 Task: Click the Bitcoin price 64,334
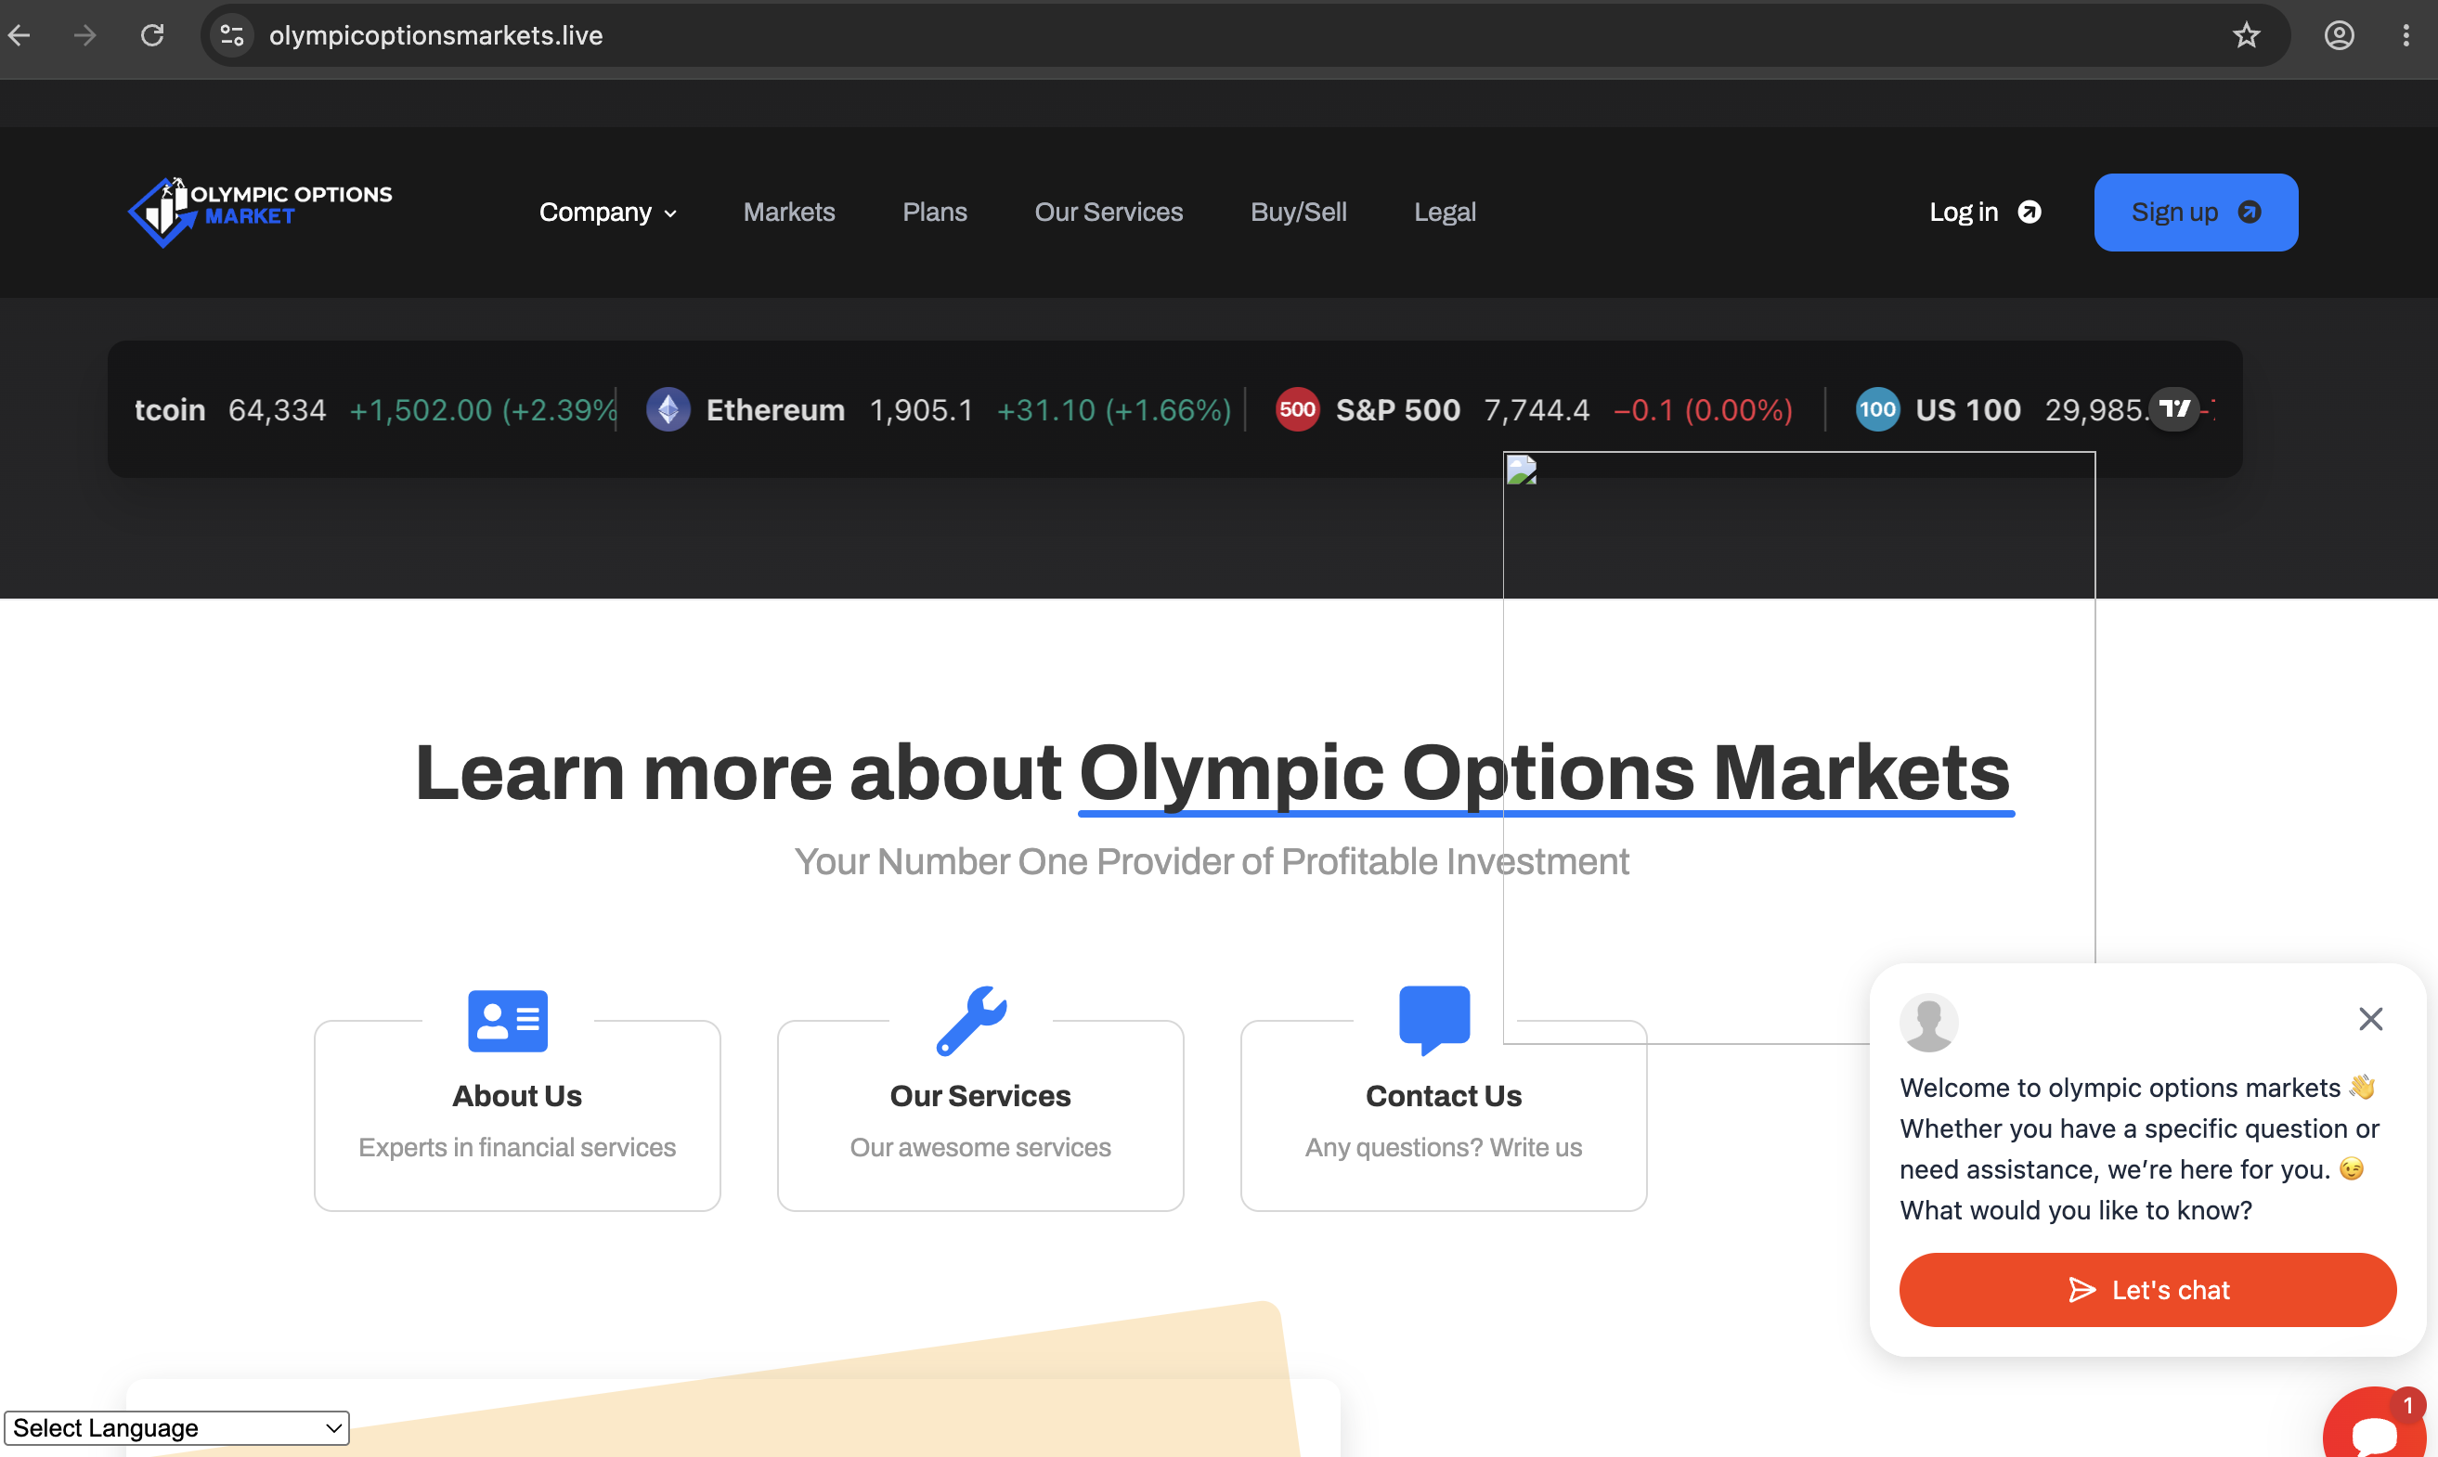tap(277, 409)
